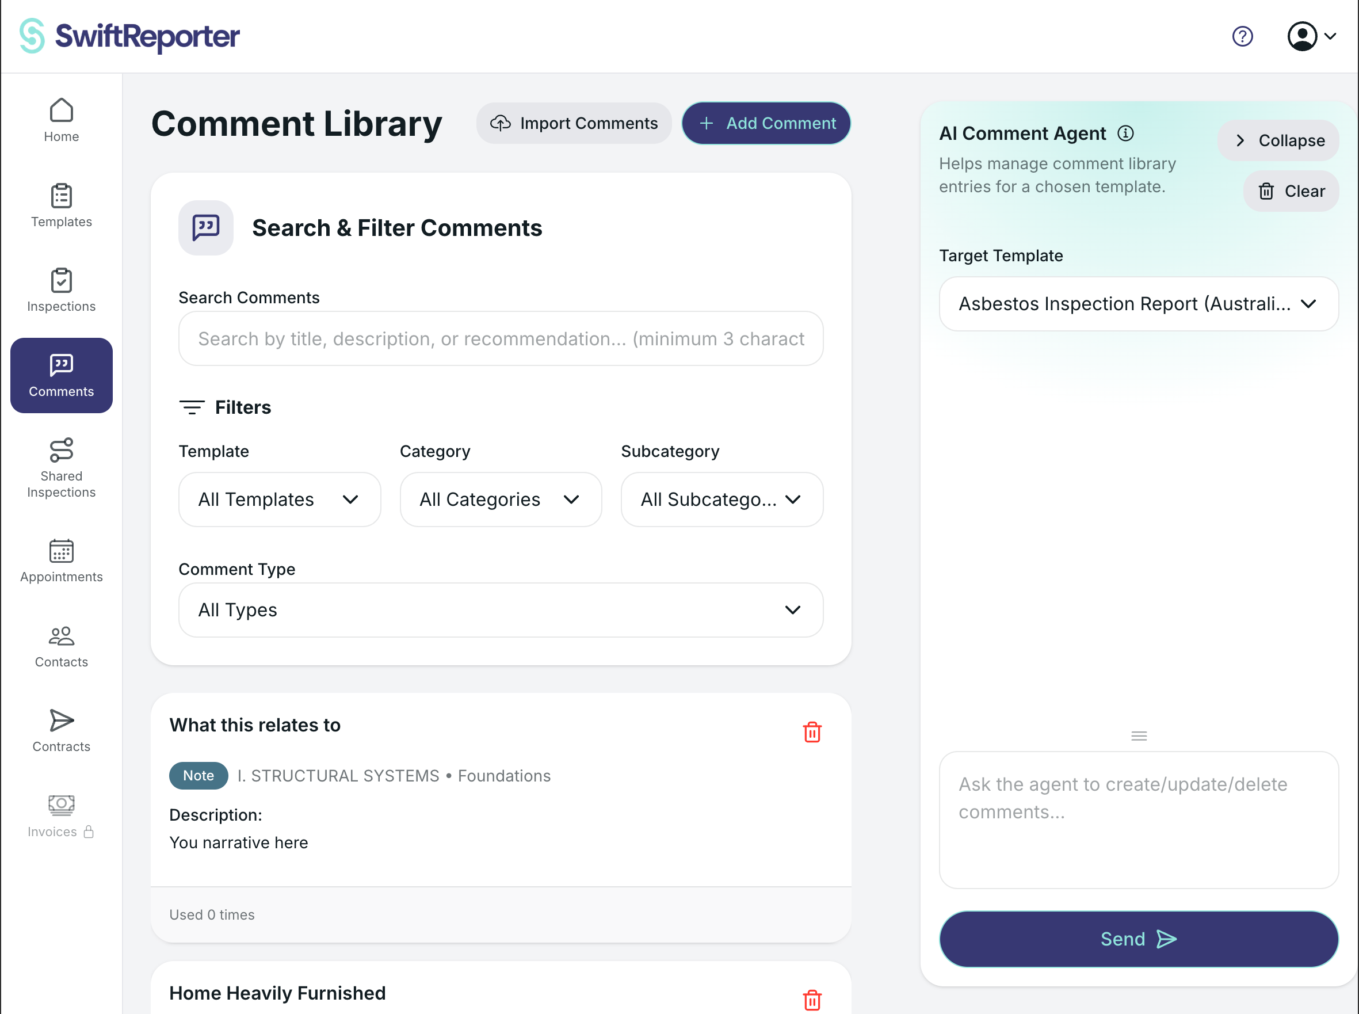Click the Add Comment button
1359x1014 pixels.
766,123
